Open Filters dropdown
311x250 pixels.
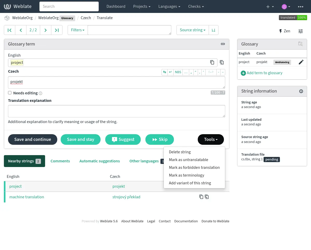tap(78, 30)
